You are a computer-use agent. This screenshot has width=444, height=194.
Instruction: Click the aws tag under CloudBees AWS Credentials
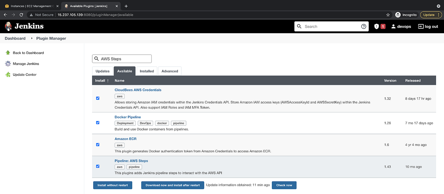(x=120, y=96)
